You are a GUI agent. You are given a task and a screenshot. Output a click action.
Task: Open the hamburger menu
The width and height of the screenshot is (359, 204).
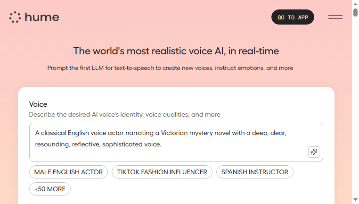pos(335,17)
